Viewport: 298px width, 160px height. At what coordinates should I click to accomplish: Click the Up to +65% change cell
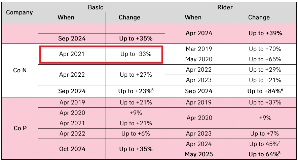pos(265,59)
